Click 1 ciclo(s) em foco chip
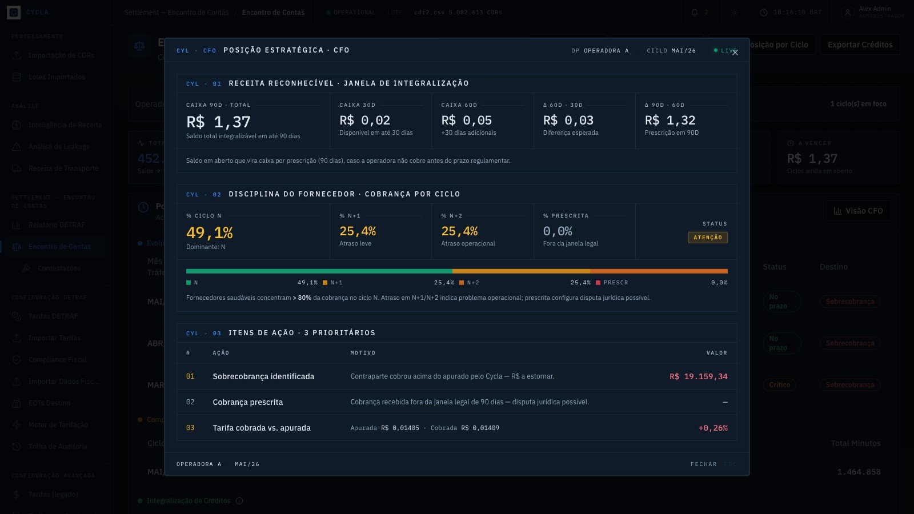 [858, 104]
